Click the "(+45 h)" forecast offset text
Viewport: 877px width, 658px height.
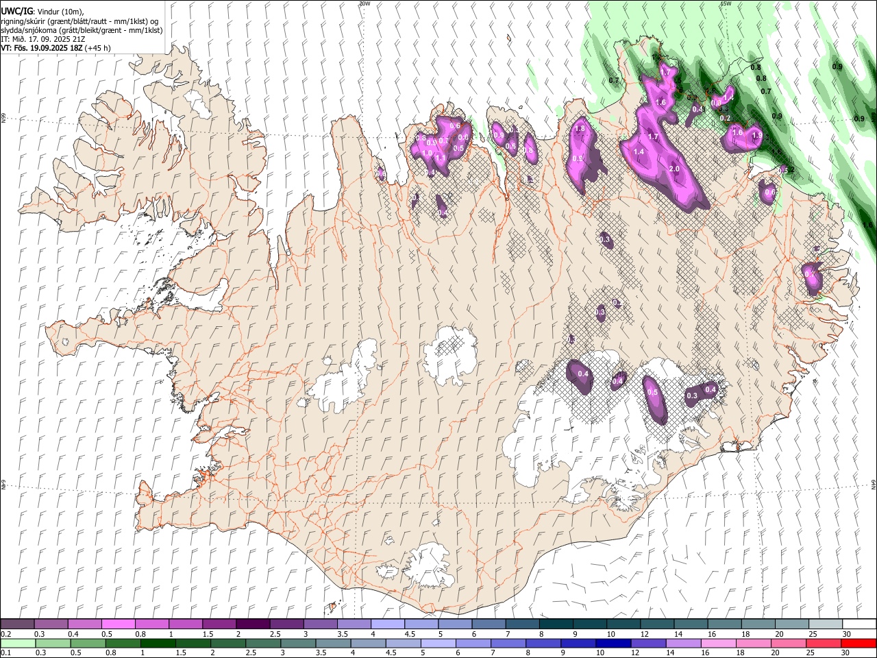click(x=99, y=49)
